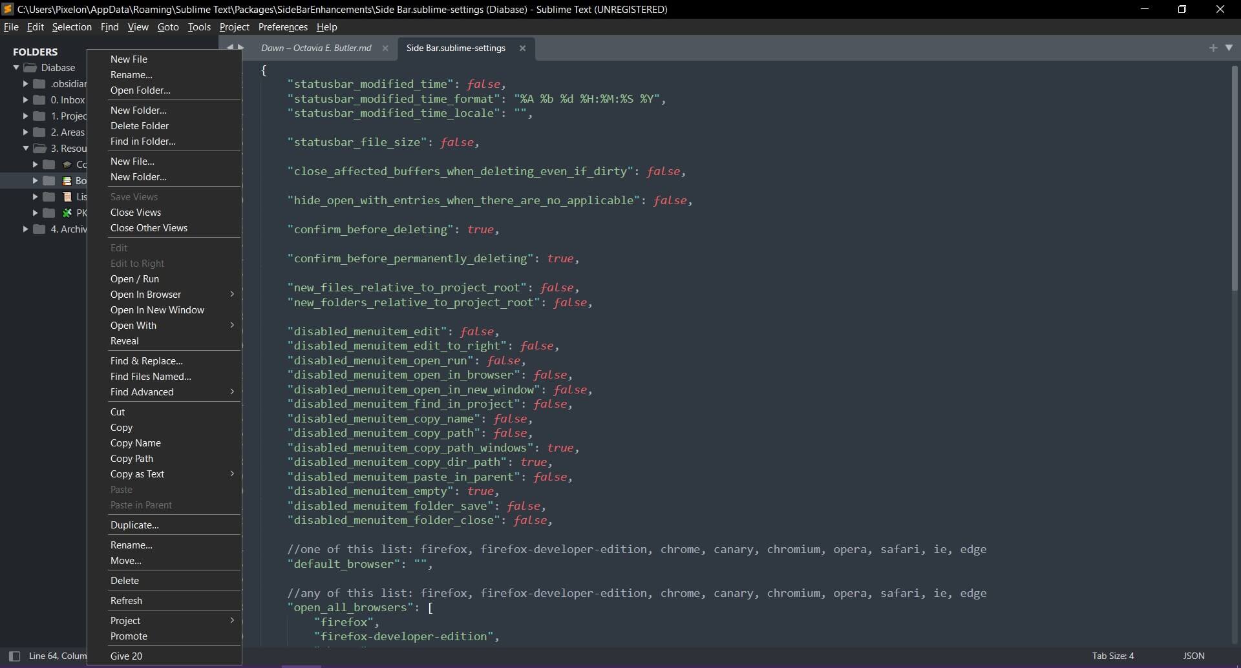Click the graduation cap icon on the Courses folder
The height and width of the screenshot is (668, 1241).
(67, 164)
